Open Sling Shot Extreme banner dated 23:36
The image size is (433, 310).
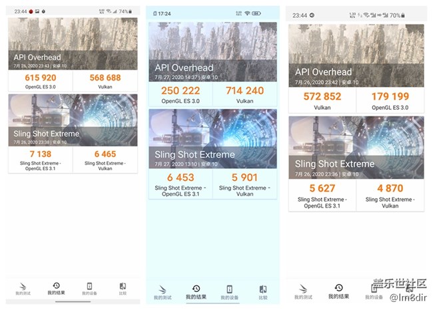pyautogui.click(x=356, y=148)
